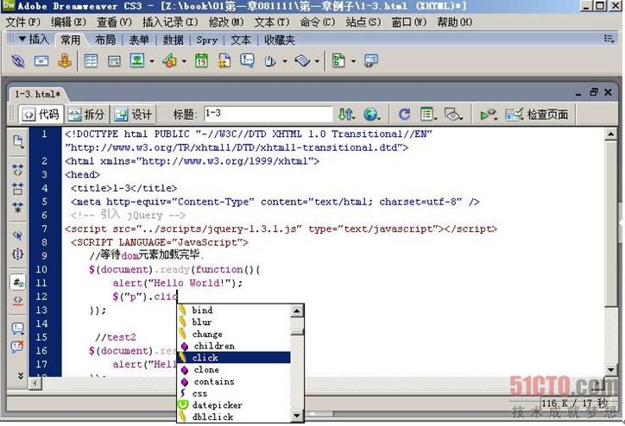Open Insert panel options menu
Viewport: 625px width, 426px height.
coord(609,39)
